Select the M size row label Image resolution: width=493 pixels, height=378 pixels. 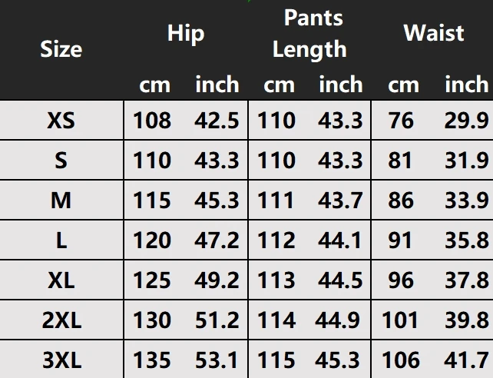[61, 201]
